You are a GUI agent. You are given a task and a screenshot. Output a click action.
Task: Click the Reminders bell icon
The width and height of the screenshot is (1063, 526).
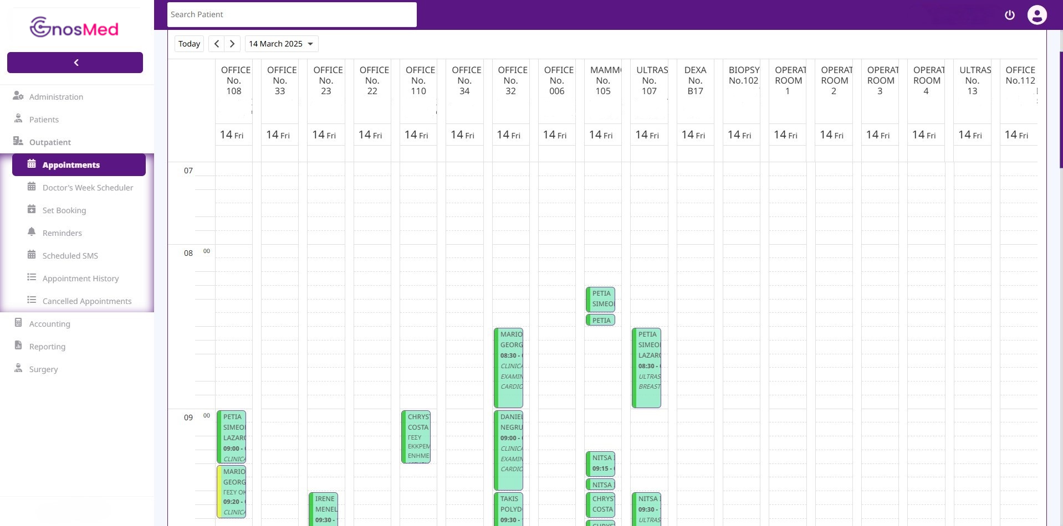coord(32,232)
